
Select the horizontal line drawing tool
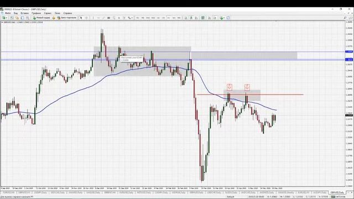[x=98, y=18]
